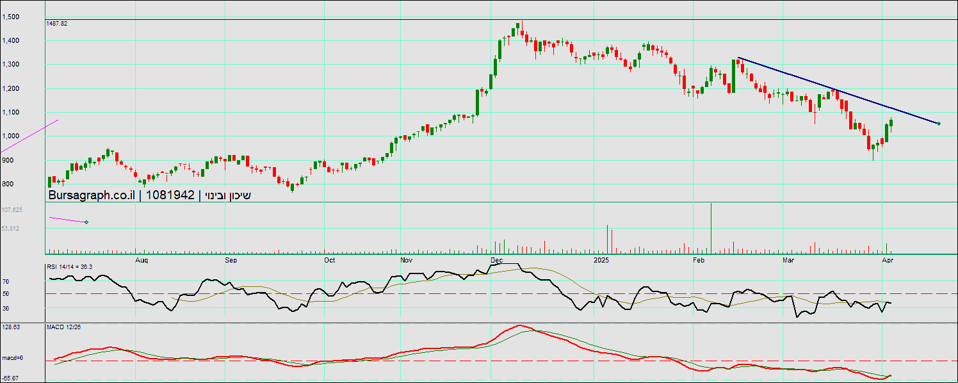Click the Apr month label on time axis
The height and width of the screenshot is (383, 958).
pos(888,261)
